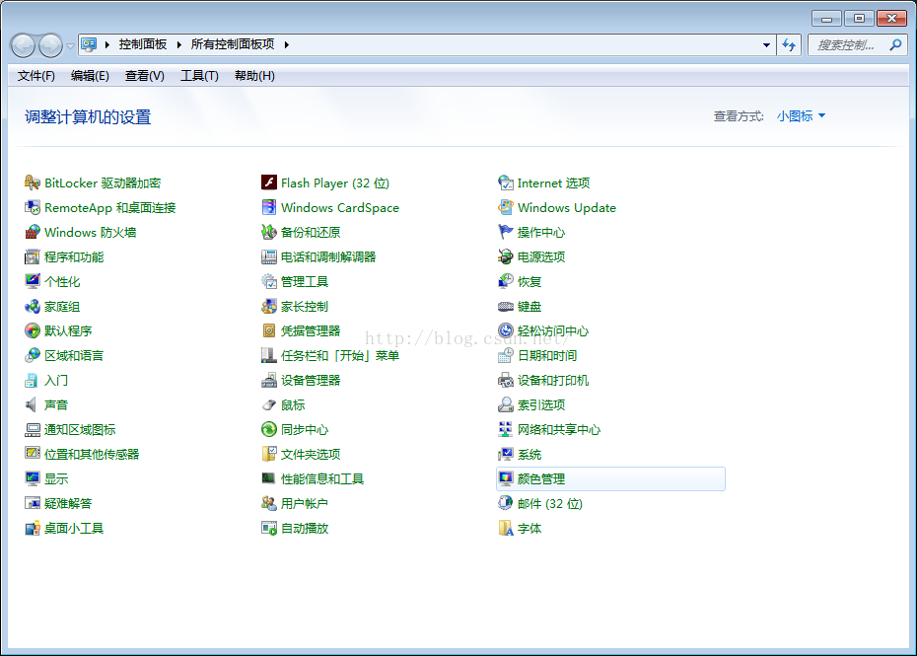Screen dimensions: 917x656
Task: Click the 所有控制面板项 breadcrumb
Action: [233, 44]
